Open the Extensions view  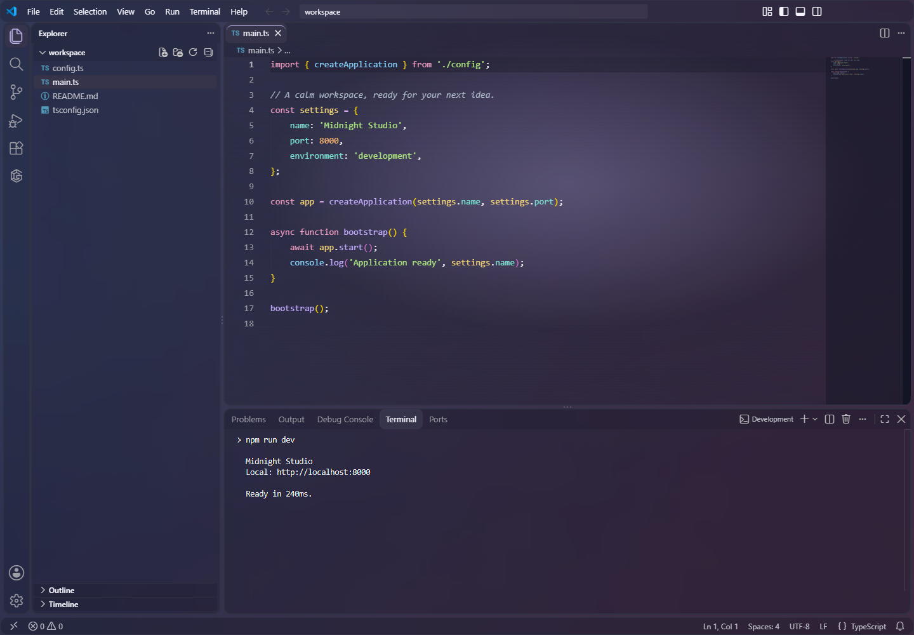click(17, 148)
